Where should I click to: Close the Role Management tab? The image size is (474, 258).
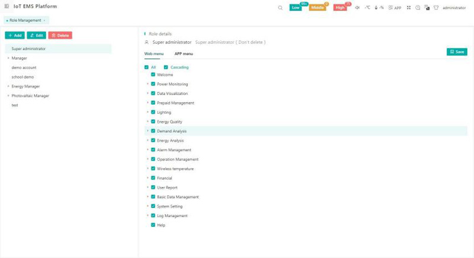[44, 20]
